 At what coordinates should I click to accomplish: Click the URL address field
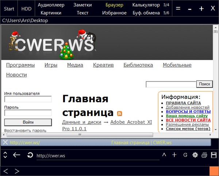(x=97, y=156)
